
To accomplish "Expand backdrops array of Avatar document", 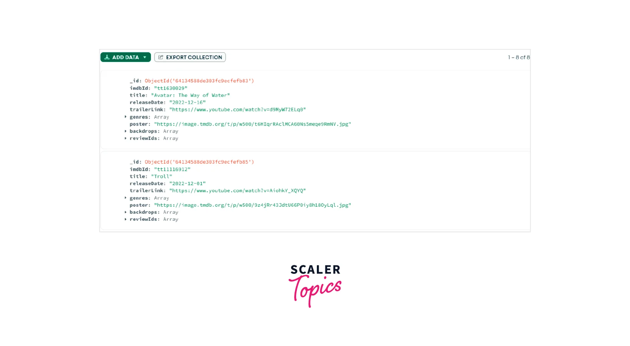I will (126, 131).
